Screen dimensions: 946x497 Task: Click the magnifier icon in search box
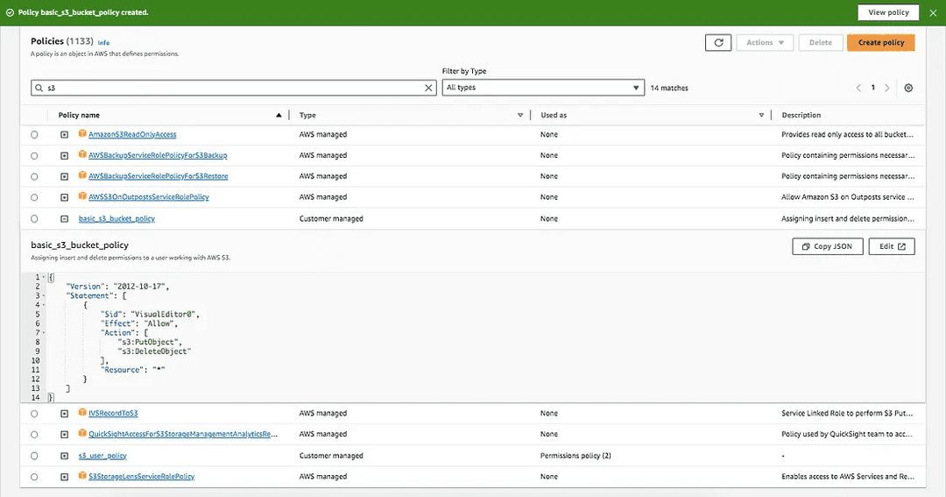(39, 89)
